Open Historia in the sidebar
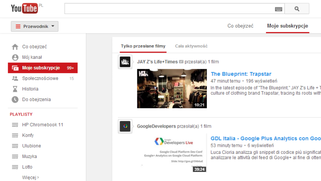Viewport: 321px width, 181px height. coord(30,89)
